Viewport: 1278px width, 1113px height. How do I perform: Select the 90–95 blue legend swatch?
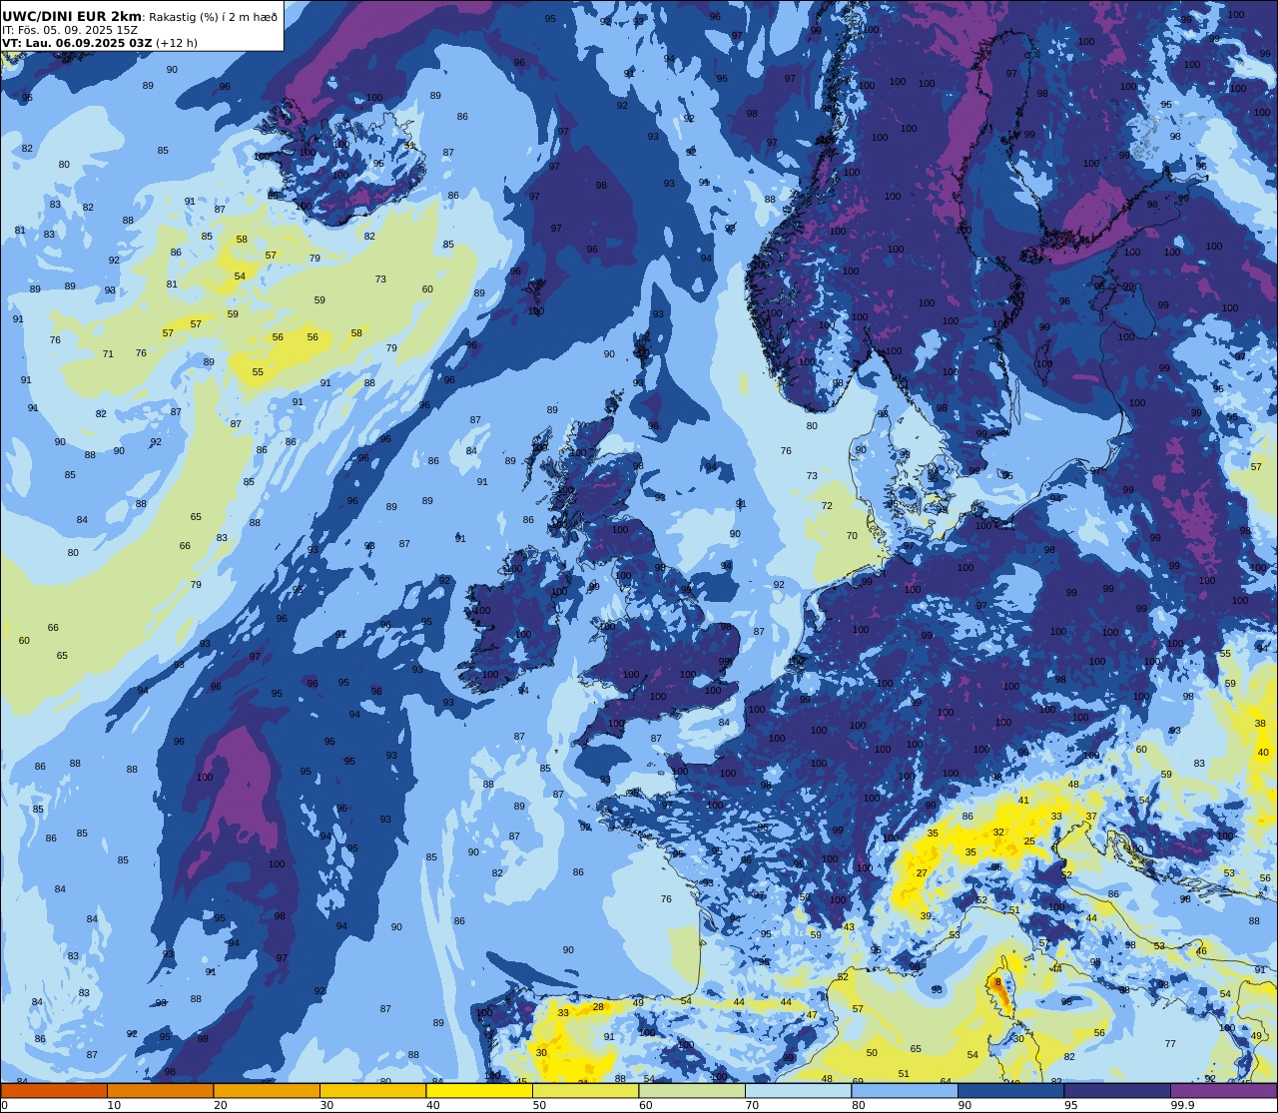click(1010, 1090)
